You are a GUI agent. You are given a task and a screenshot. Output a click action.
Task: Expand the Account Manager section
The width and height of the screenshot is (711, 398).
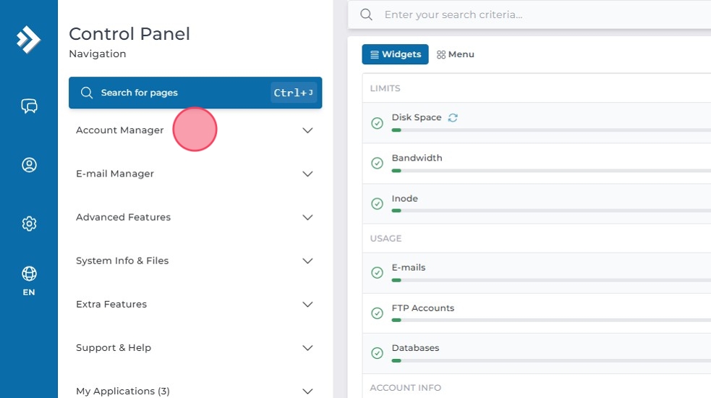(x=307, y=130)
